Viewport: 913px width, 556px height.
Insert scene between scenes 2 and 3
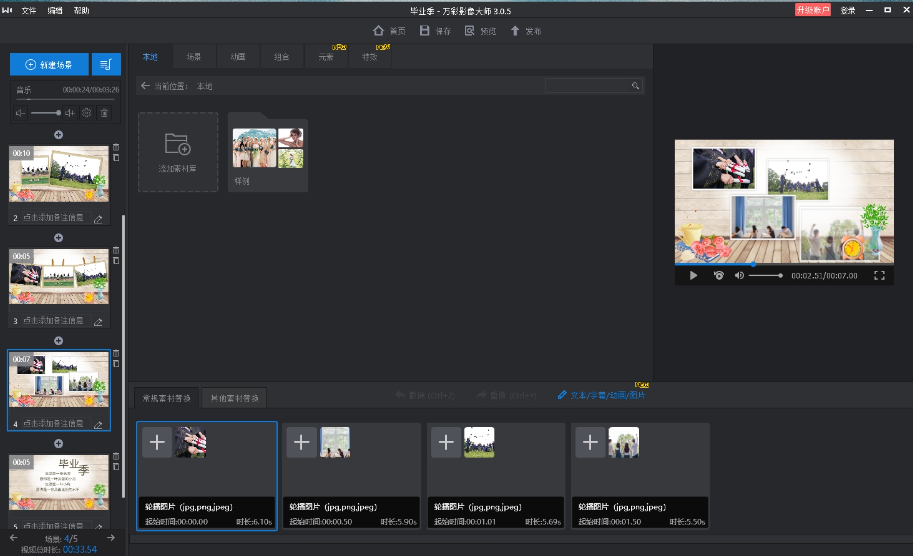click(x=59, y=238)
